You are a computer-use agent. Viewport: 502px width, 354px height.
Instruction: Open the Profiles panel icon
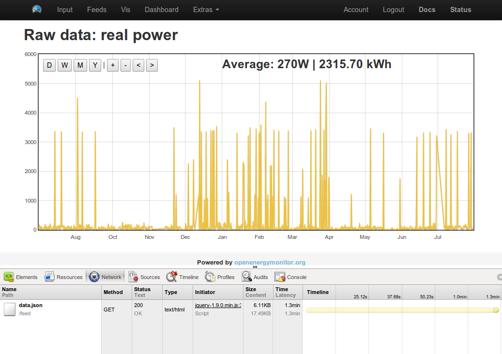pyautogui.click(x=210, y=277)
